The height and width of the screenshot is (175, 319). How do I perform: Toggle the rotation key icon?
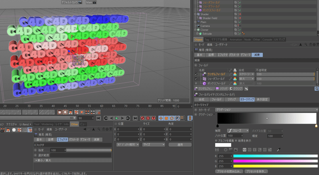click(172, 118)
